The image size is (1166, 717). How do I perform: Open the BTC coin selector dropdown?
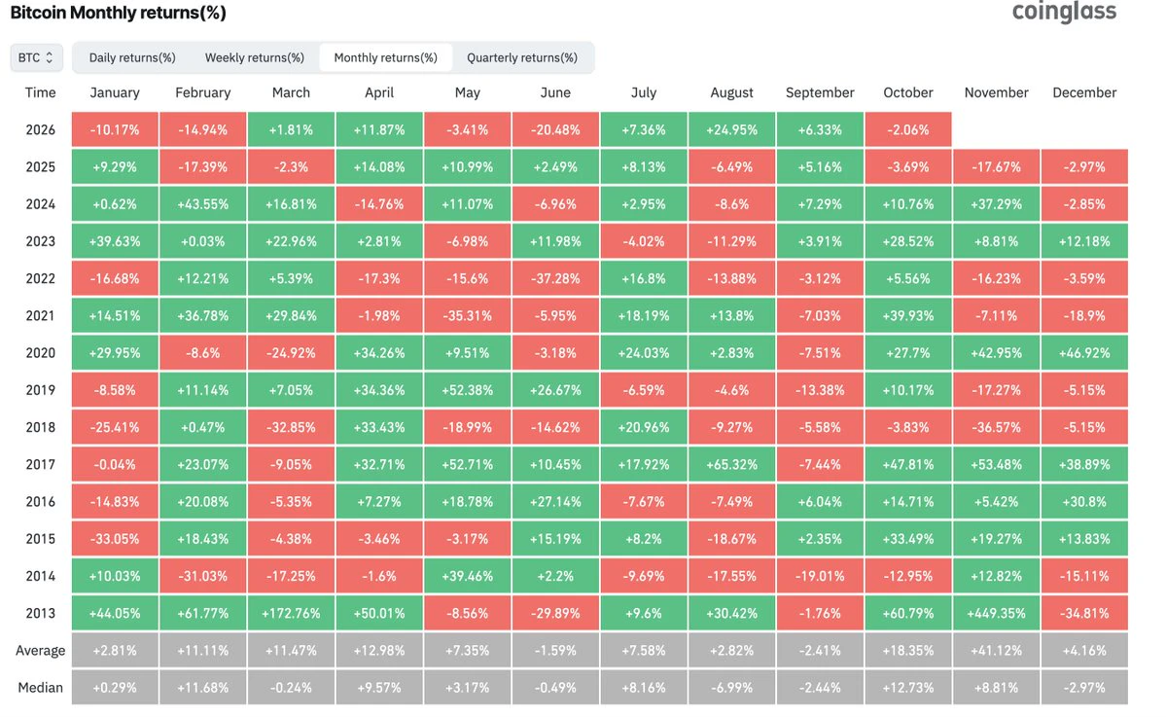[x=36, y=58]
